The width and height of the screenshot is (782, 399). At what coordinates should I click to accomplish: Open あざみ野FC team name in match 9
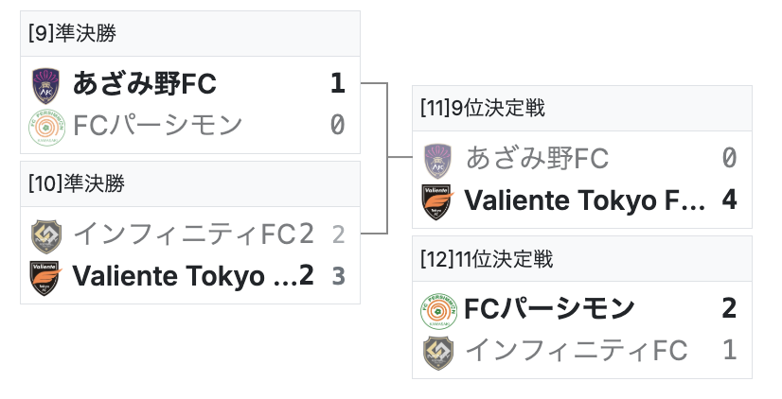(145, 85)
